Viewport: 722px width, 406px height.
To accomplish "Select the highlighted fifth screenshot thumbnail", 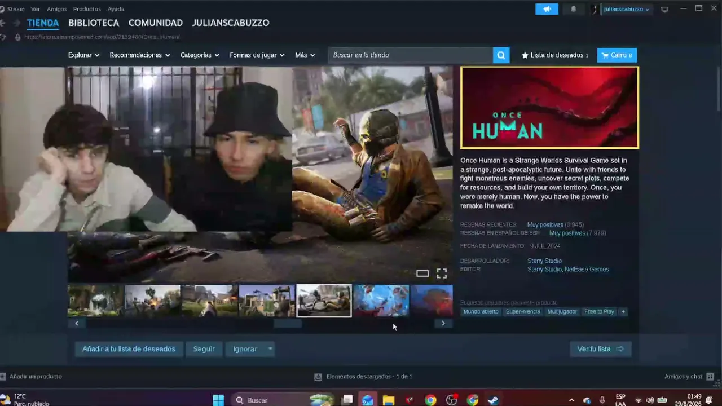I will tap(324, 301).
